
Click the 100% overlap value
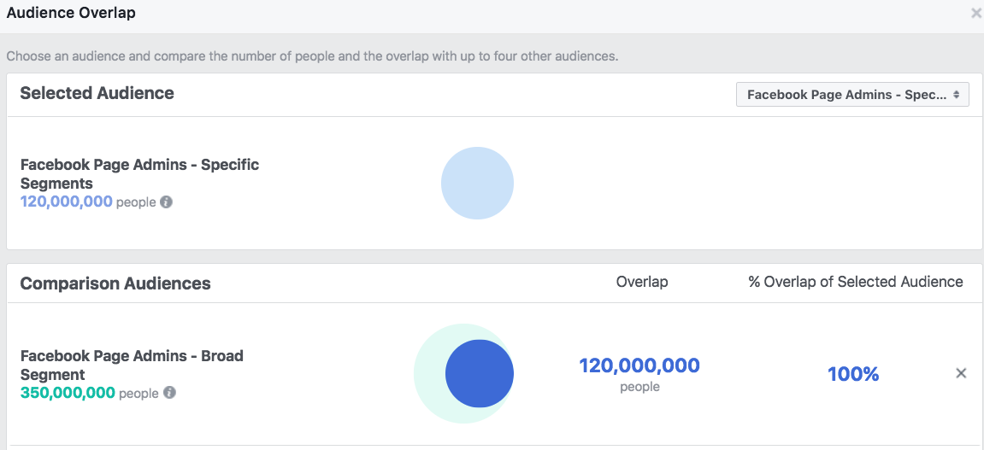(853, 374)
